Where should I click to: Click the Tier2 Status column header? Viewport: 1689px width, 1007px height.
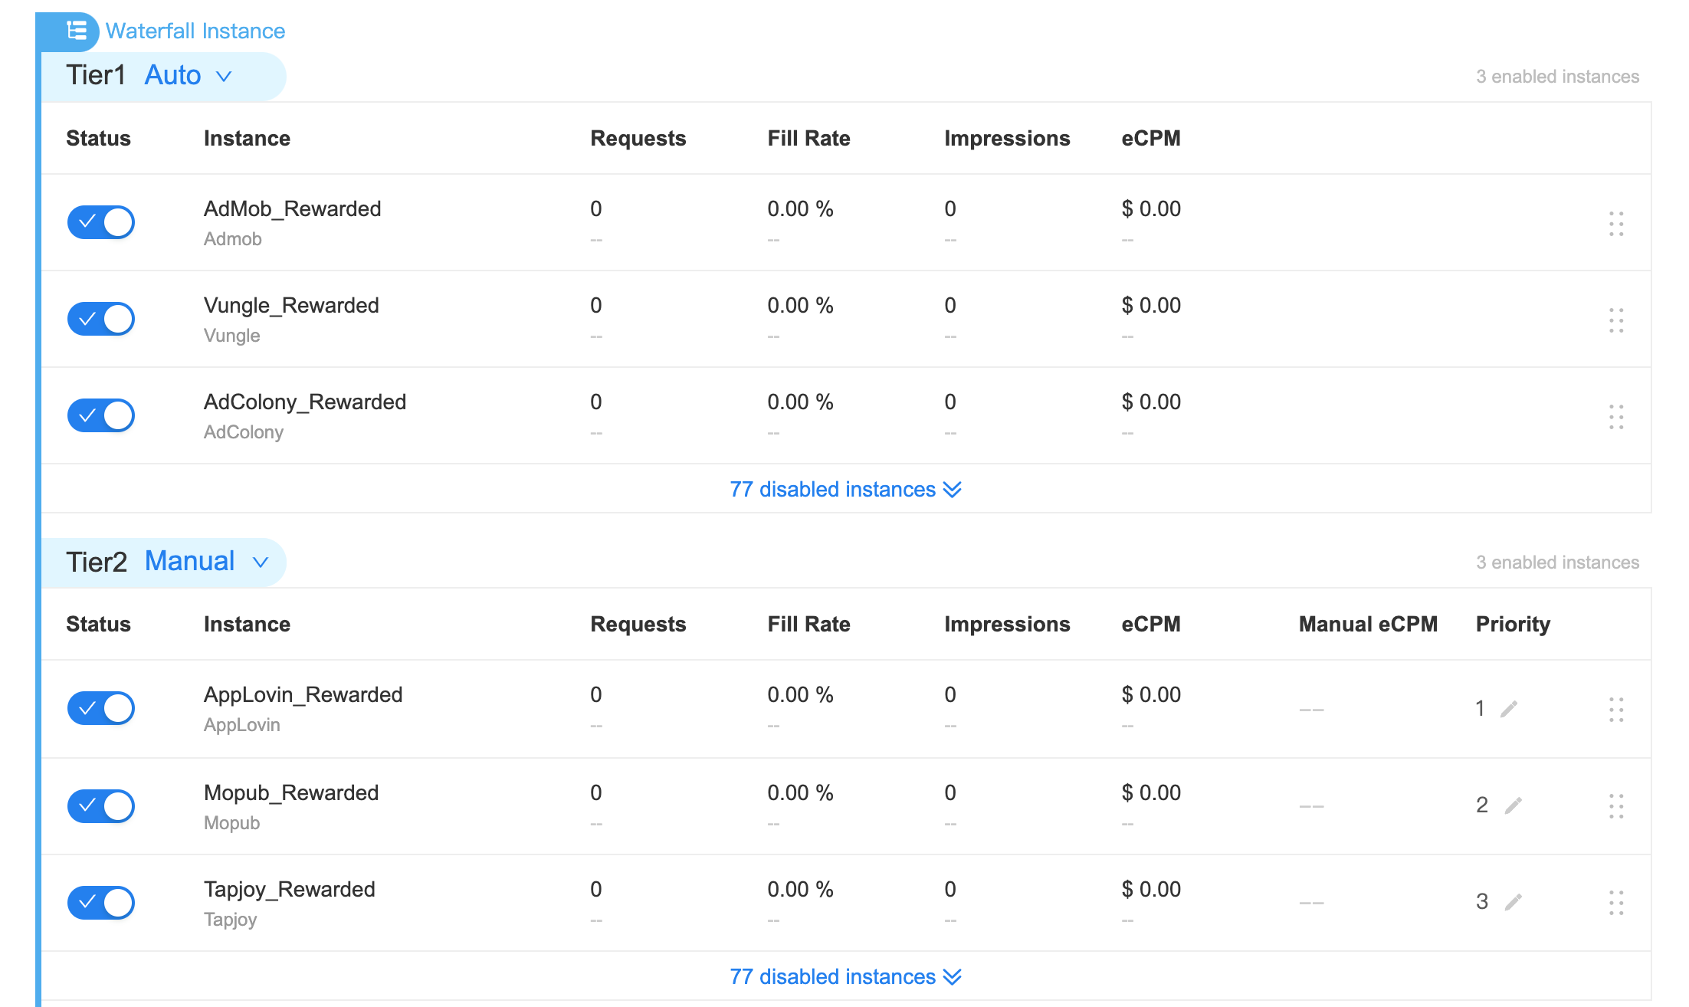click(x=98, y=624)
